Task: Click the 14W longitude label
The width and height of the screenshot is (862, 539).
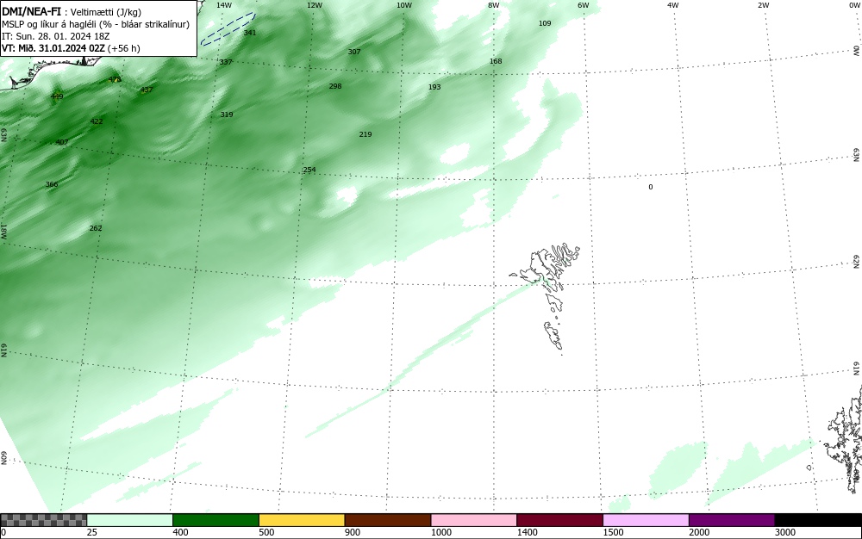Action: (x=224, y=5)
